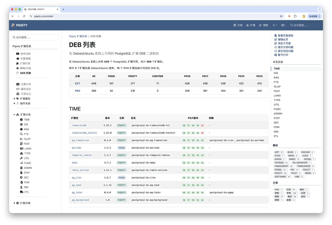332x225 pixels.
Task: Open 归属仓库 in sidebar
Action: tap(23, 84)
